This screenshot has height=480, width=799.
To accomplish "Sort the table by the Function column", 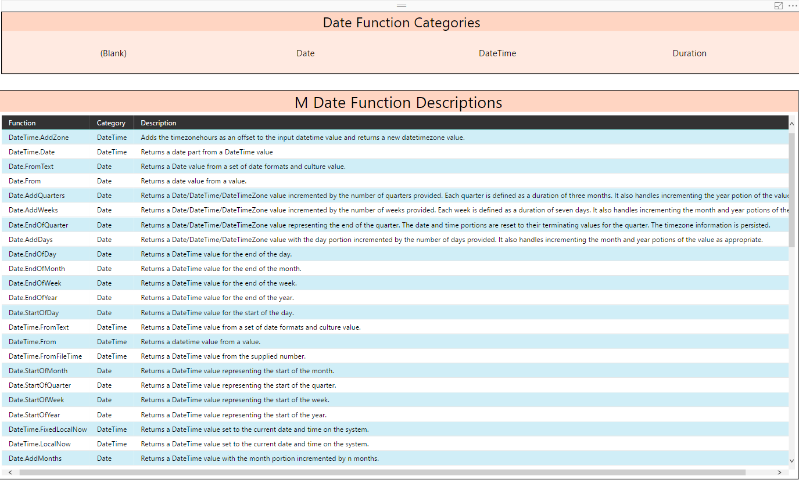I will (x=22, y=122).
